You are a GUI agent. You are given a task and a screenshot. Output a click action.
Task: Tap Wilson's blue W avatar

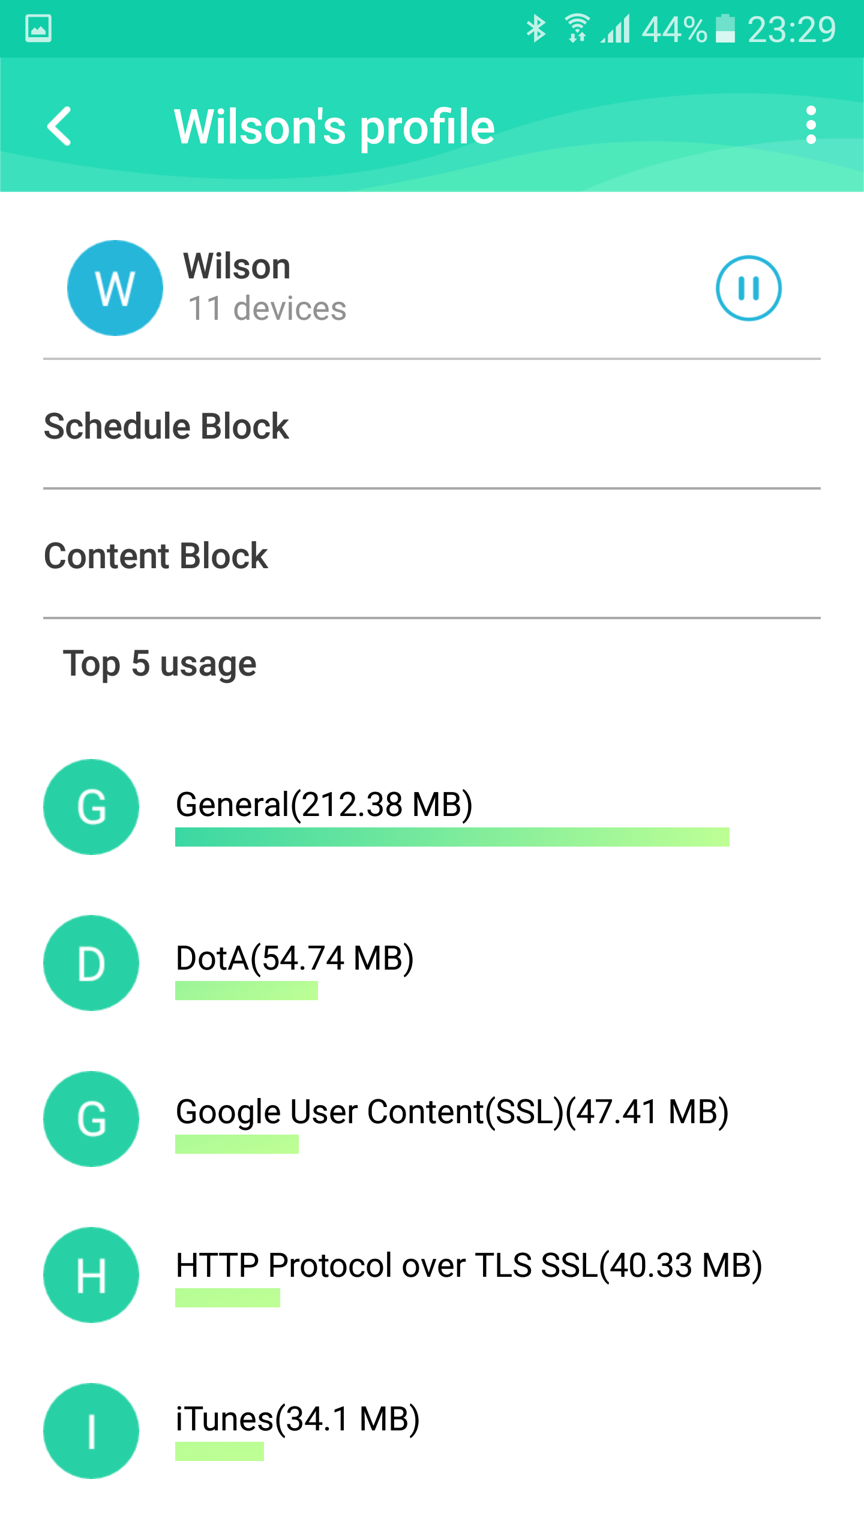pos(115,288)
